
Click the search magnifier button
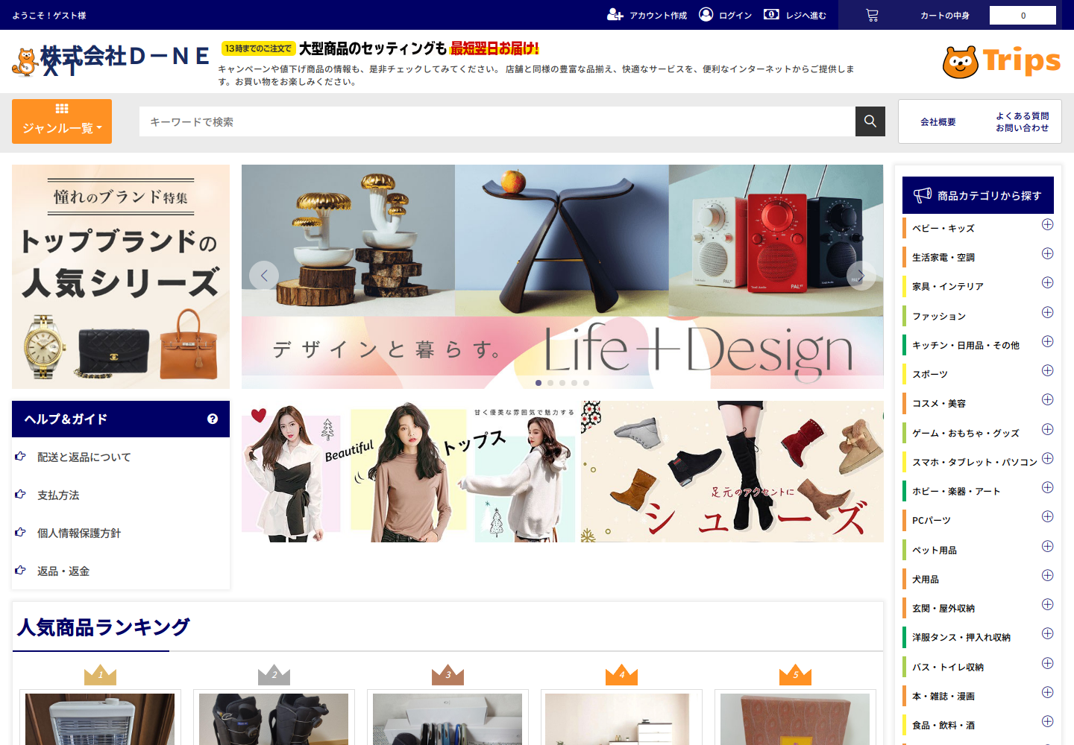(870, 121)
